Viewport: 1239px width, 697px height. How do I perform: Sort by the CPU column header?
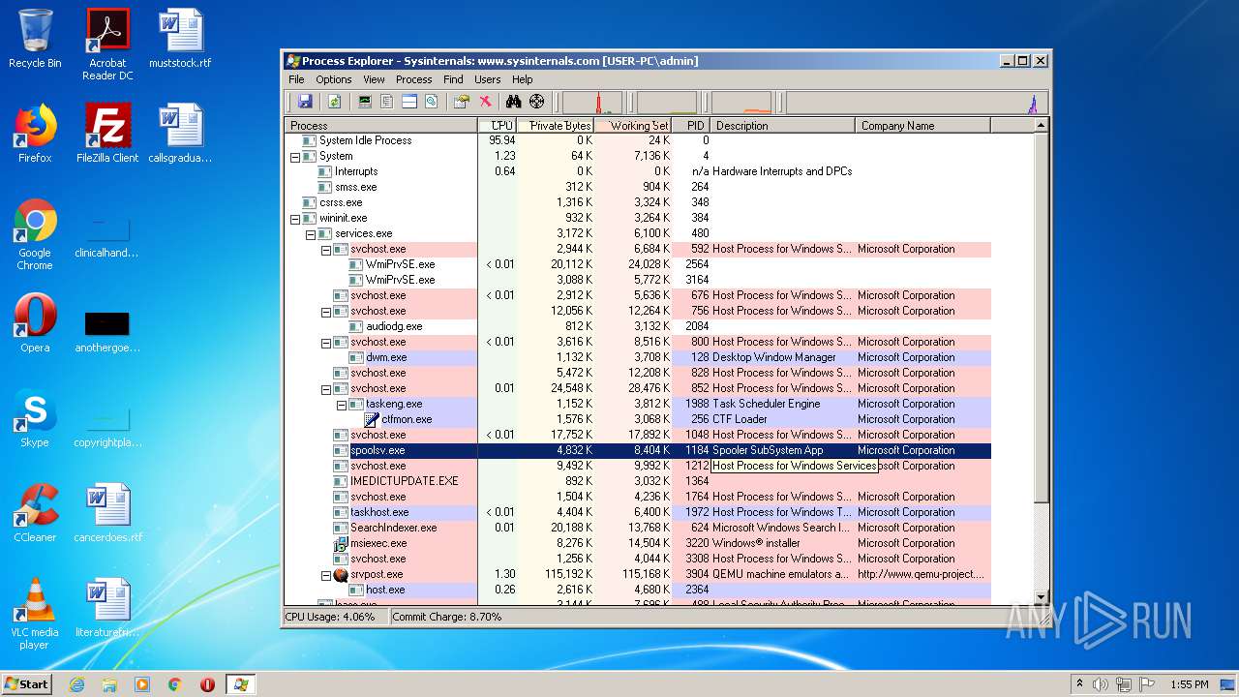click(498, 125)
